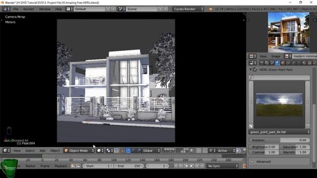Image resolution: width=317 pixels, height=178 pixels.
Task: Click the Start frame field
Action: click(x=98, y=166)
